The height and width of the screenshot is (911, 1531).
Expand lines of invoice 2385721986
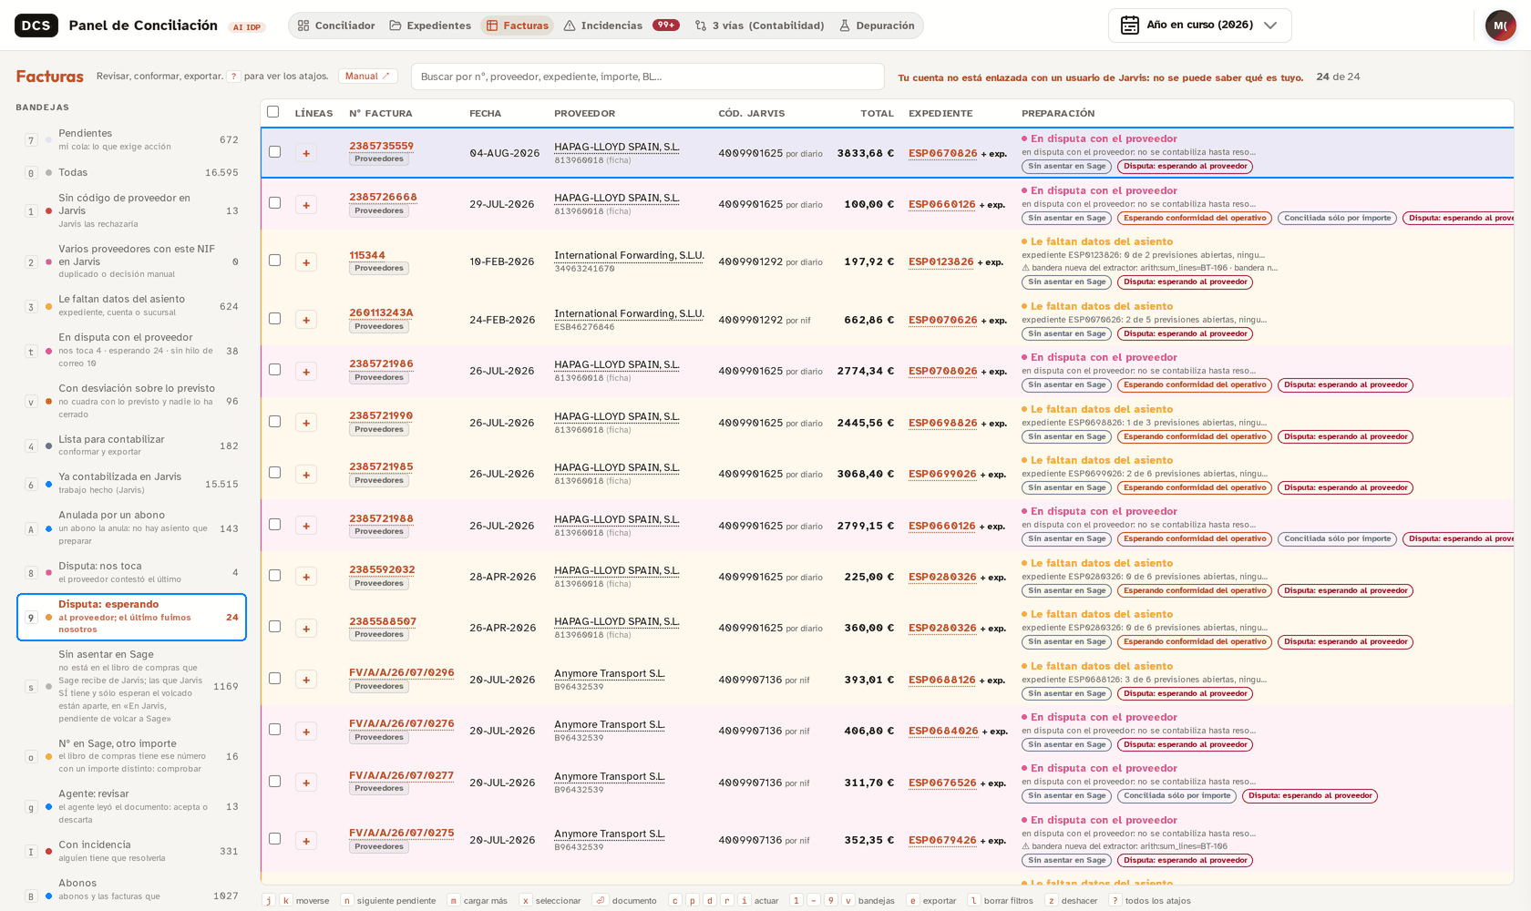tap(306, 372)
